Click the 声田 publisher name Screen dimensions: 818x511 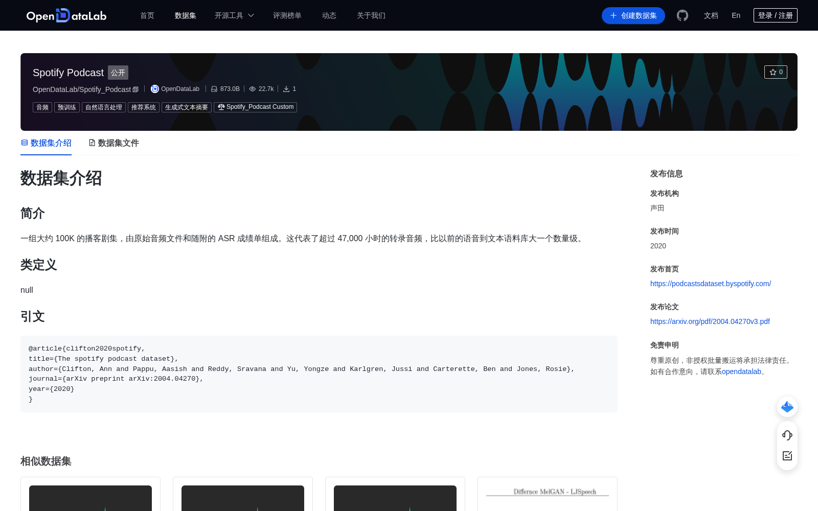click(657, 208)
